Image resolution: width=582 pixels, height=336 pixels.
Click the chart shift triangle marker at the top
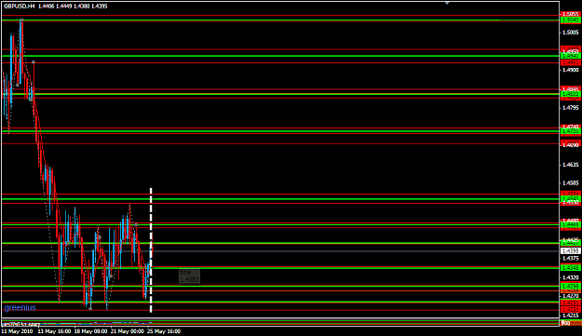(x=447, y=3)
